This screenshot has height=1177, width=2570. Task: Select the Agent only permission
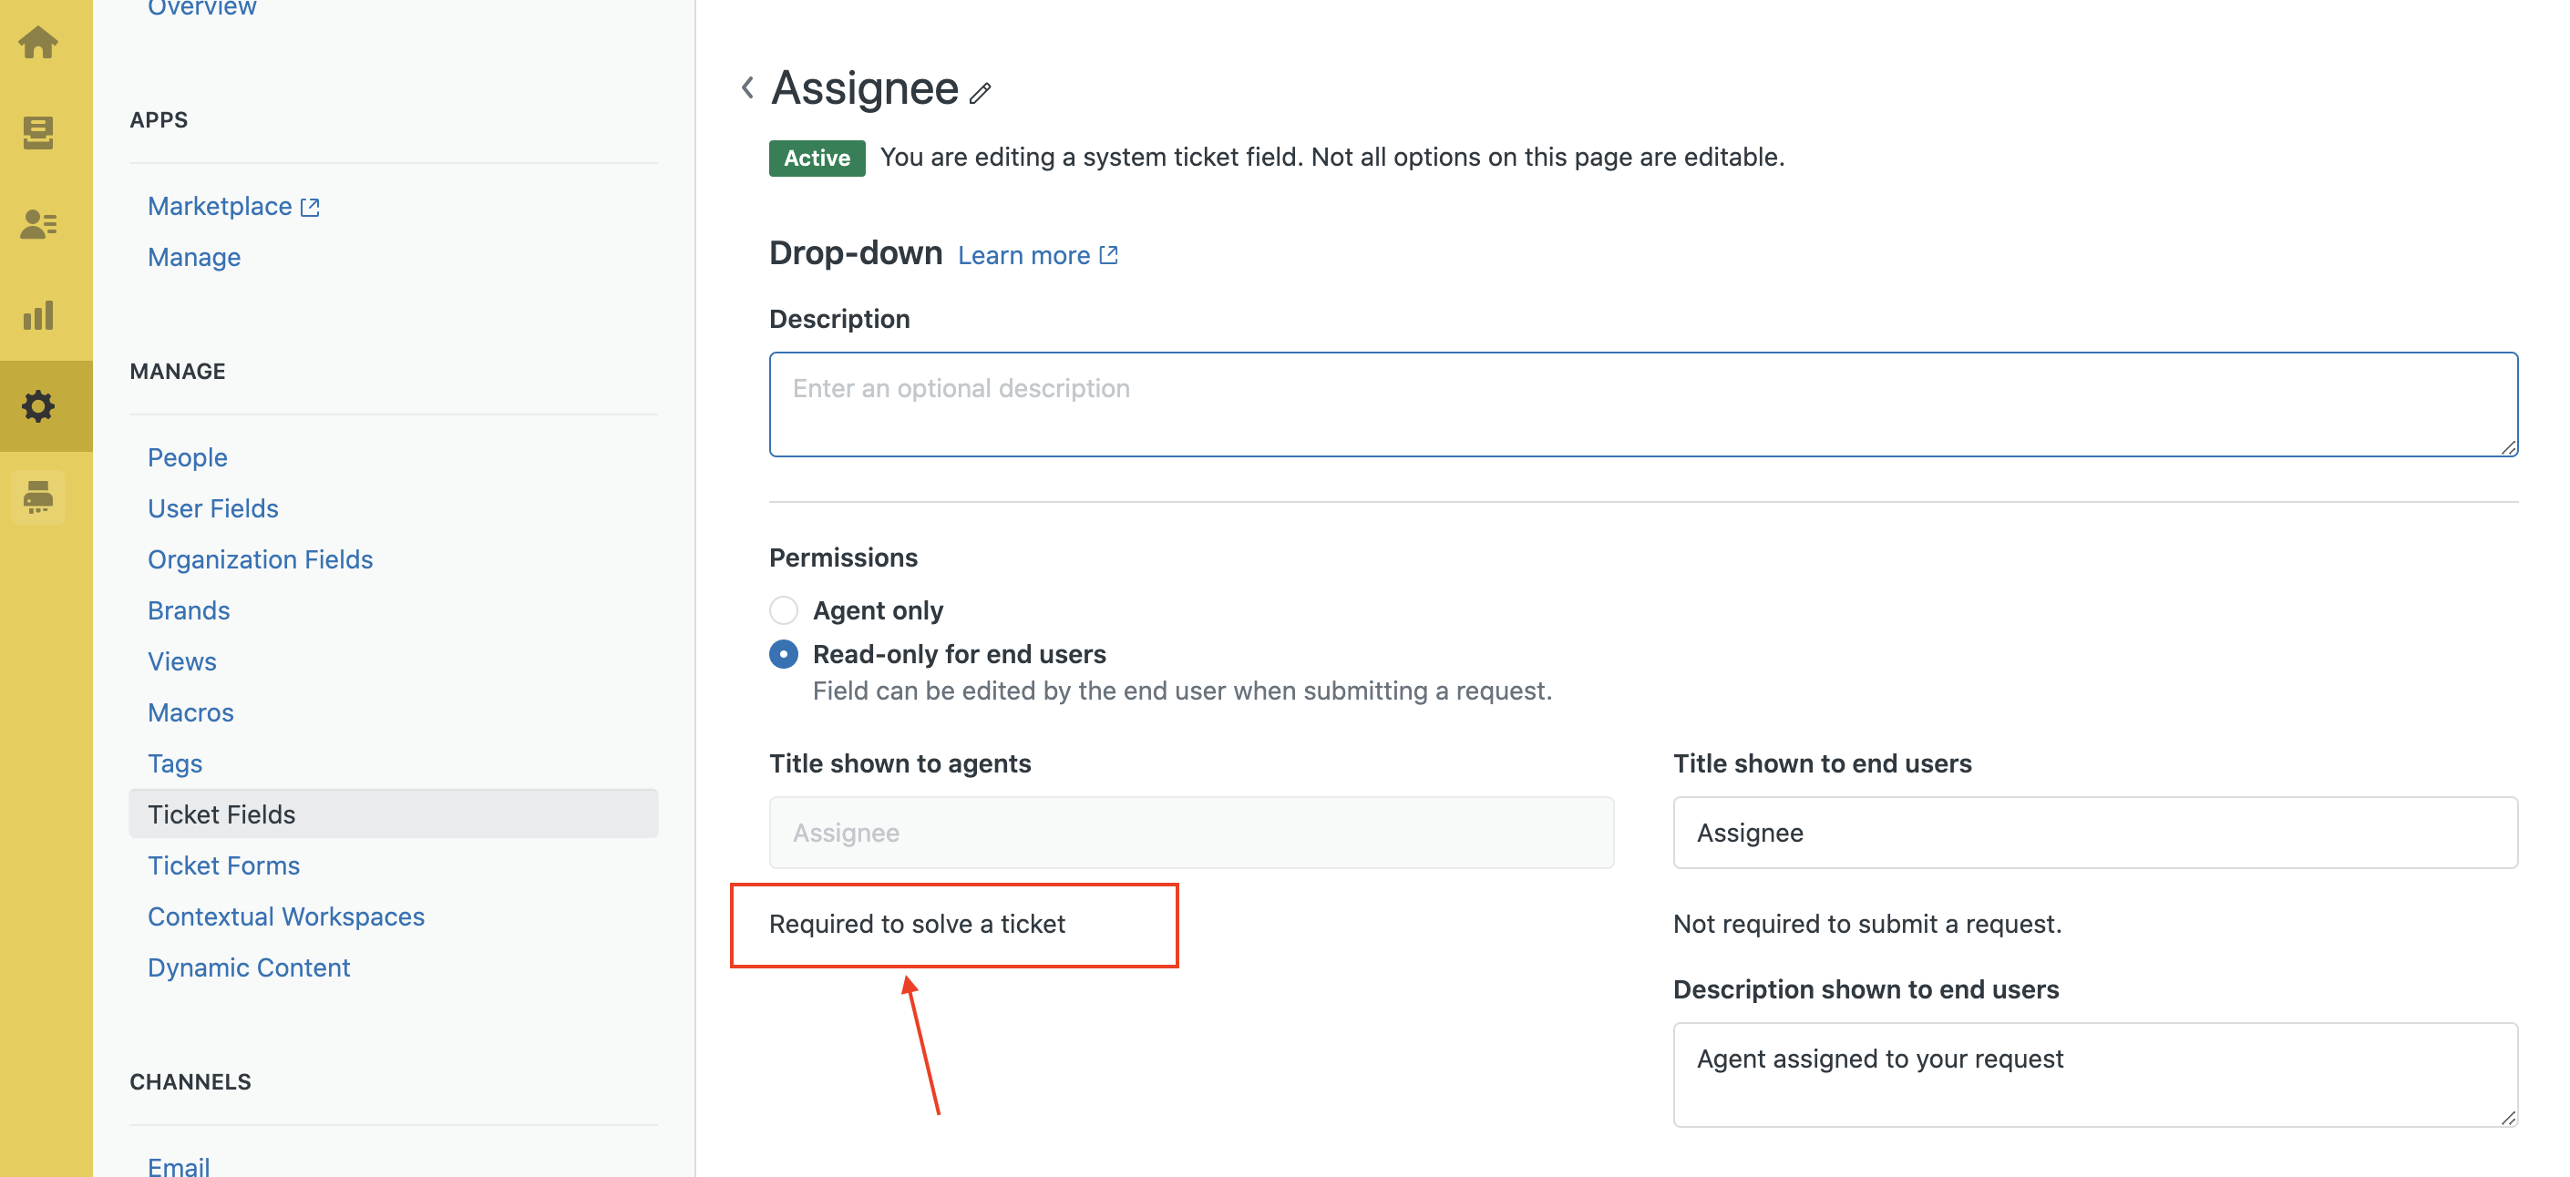(x=784, y=609)
